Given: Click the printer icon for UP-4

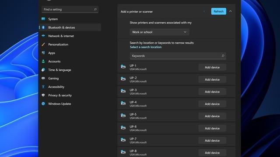Looking at the screenshot, I should coord(123,103).
